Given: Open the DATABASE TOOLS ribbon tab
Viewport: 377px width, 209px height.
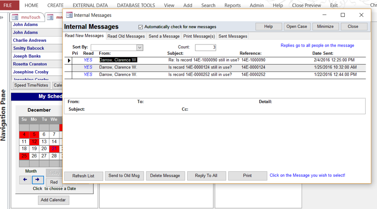Looking at the screenshot, I should pyautogui.click(x=136, y=5).
